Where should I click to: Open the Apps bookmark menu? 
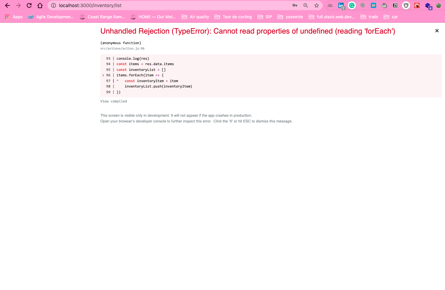[14, 17]
